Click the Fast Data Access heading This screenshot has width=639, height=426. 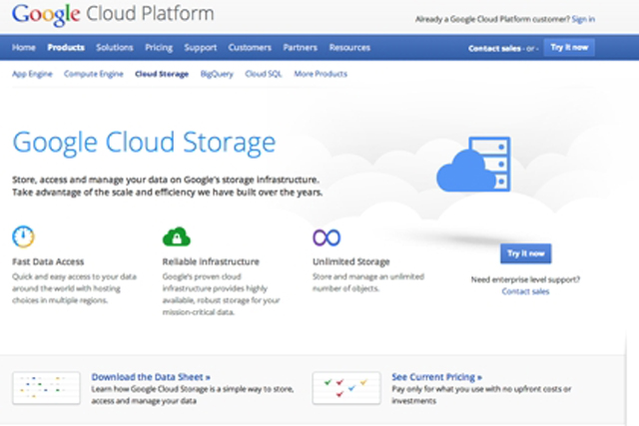pos(48,261)
